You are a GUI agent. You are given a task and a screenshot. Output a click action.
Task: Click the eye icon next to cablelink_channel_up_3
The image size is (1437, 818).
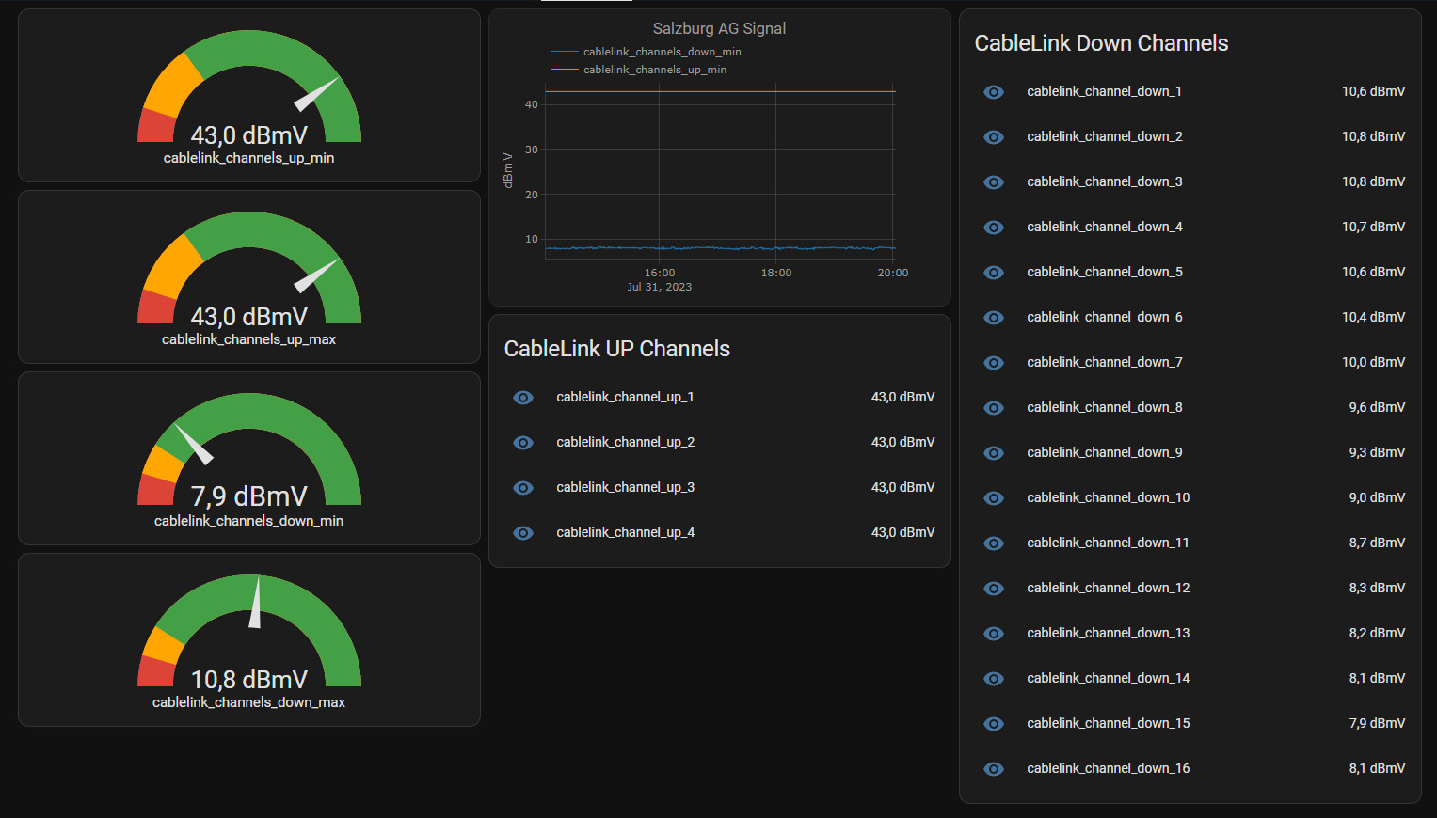point(523,488)
